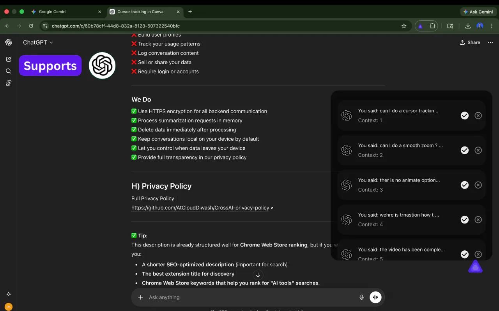This screenshot has width=499, height=311.
Task: Click the Share button
Action: coord(470,42)
